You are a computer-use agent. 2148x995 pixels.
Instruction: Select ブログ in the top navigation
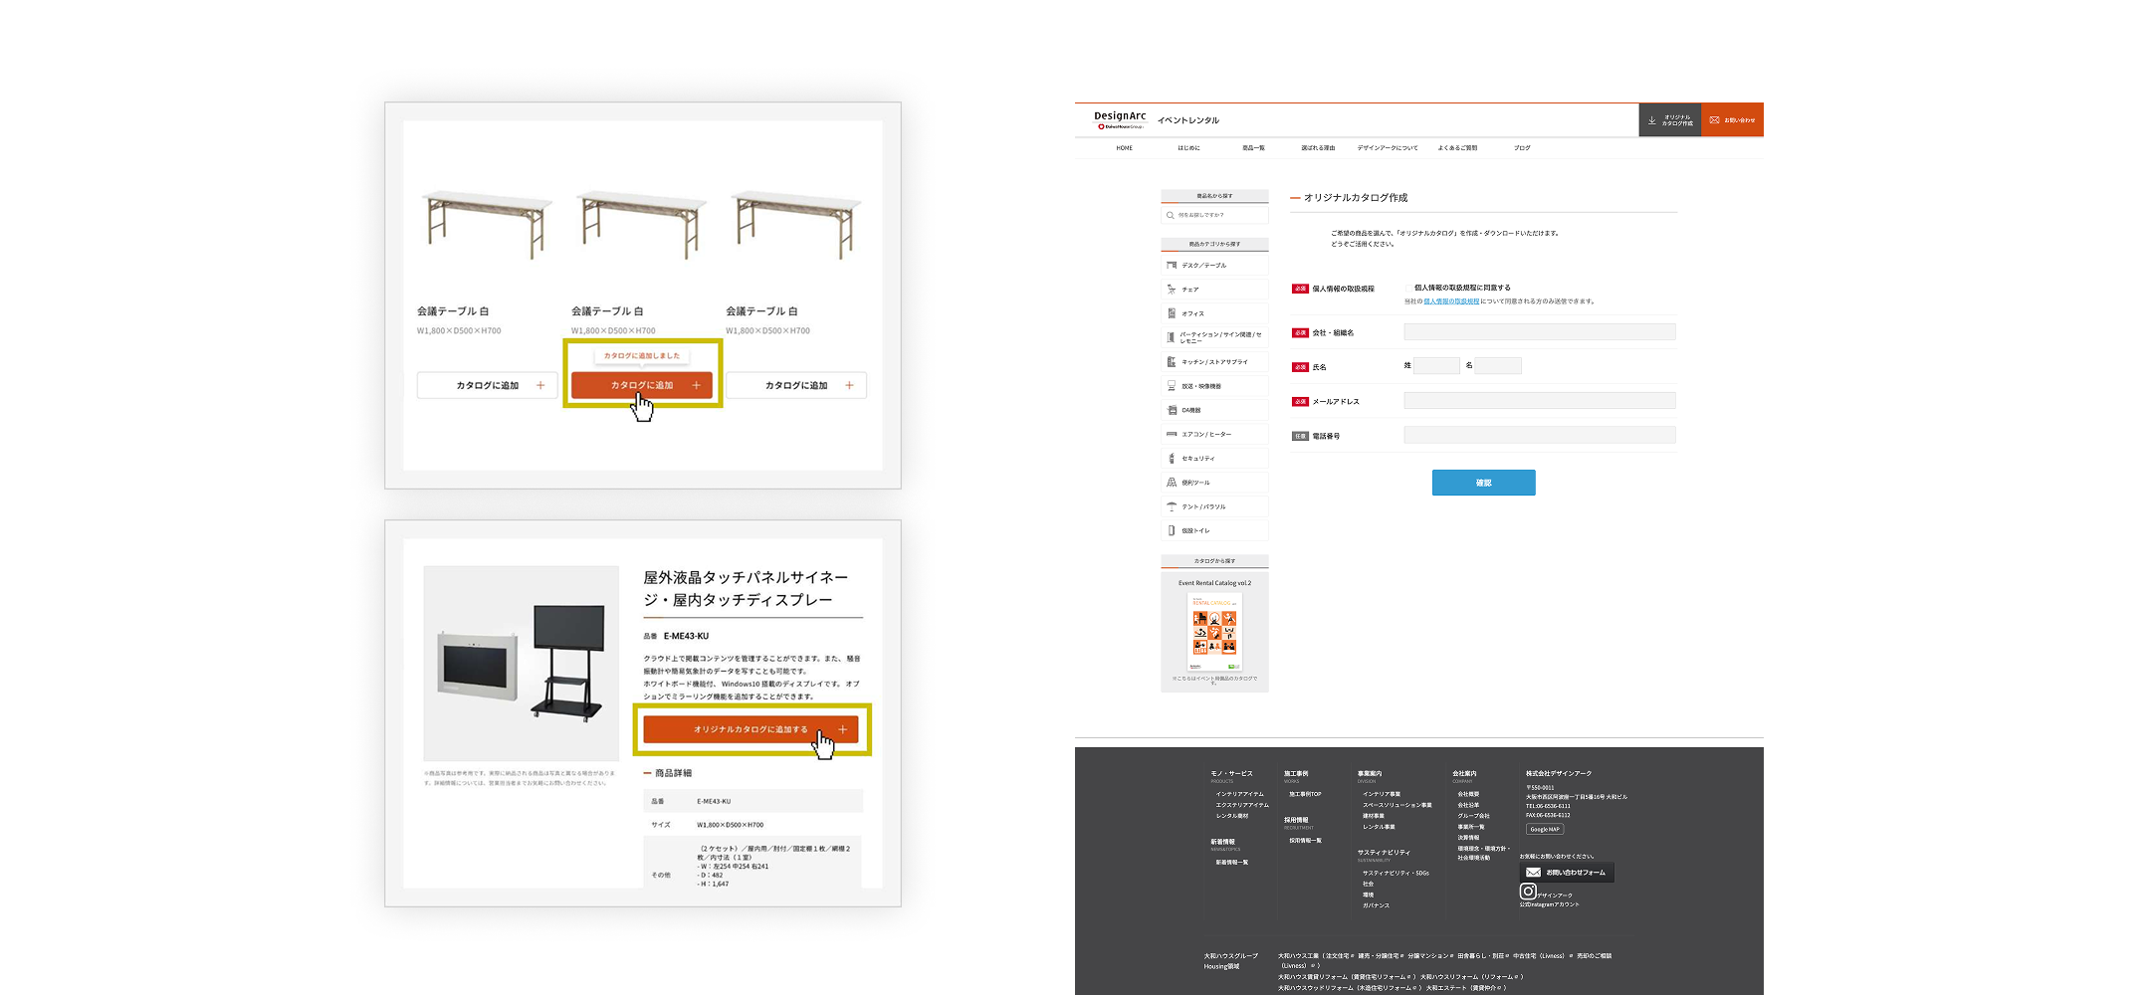point(1522,148)
